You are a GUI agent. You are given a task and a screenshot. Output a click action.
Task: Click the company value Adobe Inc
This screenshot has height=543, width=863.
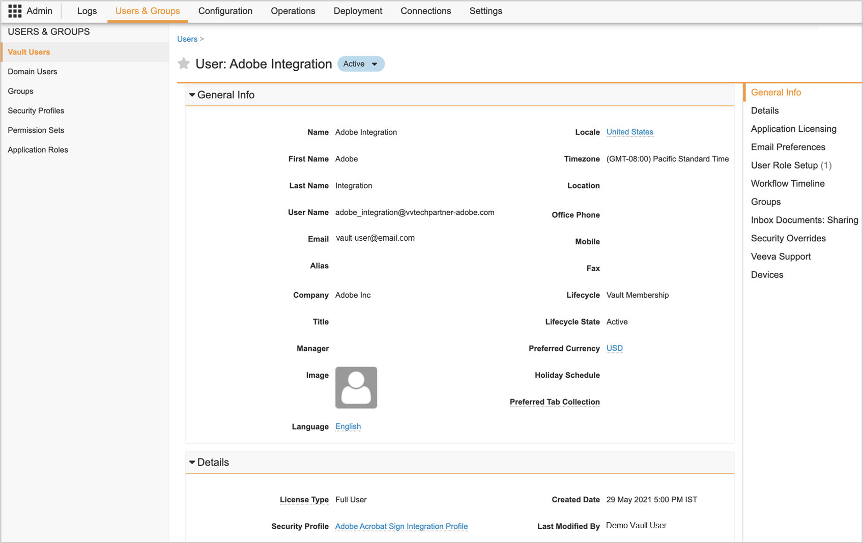353,295
